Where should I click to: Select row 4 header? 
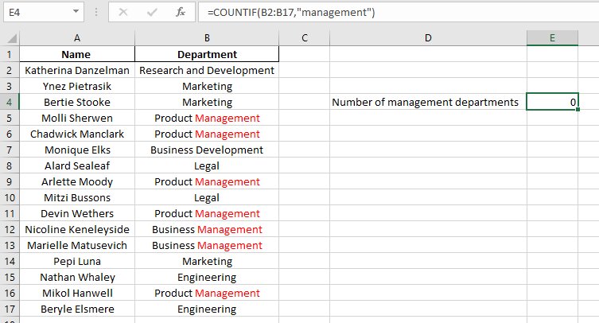(10, 102)
